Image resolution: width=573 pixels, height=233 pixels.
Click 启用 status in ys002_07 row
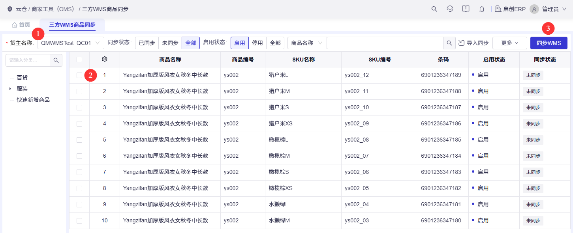point(480,156)
